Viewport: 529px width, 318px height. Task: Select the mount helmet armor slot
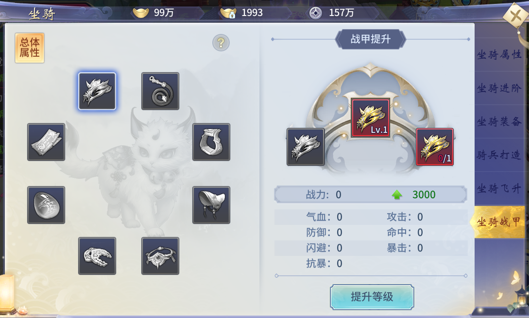pos(97,91)
